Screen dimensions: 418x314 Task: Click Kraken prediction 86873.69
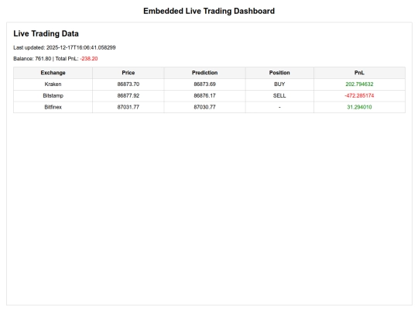tap(204, 84)
